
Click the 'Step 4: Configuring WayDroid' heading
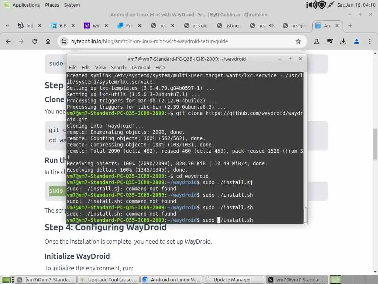click(105, 227)
